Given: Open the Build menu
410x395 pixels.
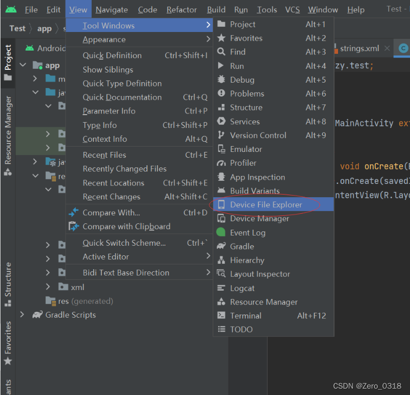Looking at the screenshot, I should [216, 10].
